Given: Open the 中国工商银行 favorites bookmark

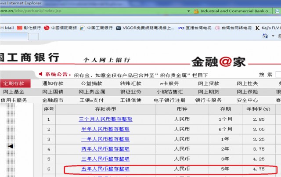Looking at the screenshot, I should (x=96, y=28).
